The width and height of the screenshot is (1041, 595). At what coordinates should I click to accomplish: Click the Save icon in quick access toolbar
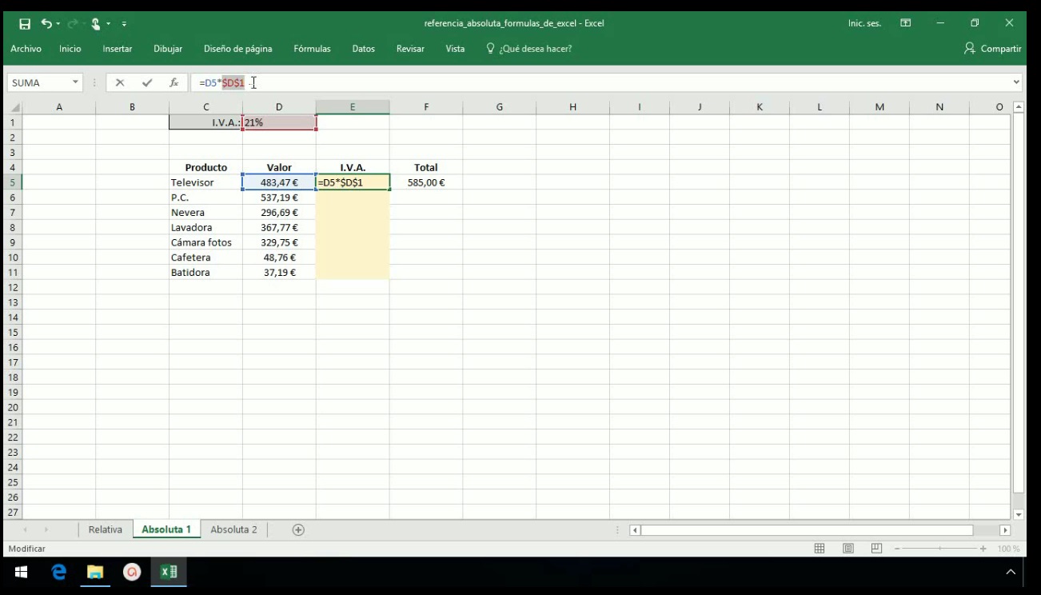25,24
